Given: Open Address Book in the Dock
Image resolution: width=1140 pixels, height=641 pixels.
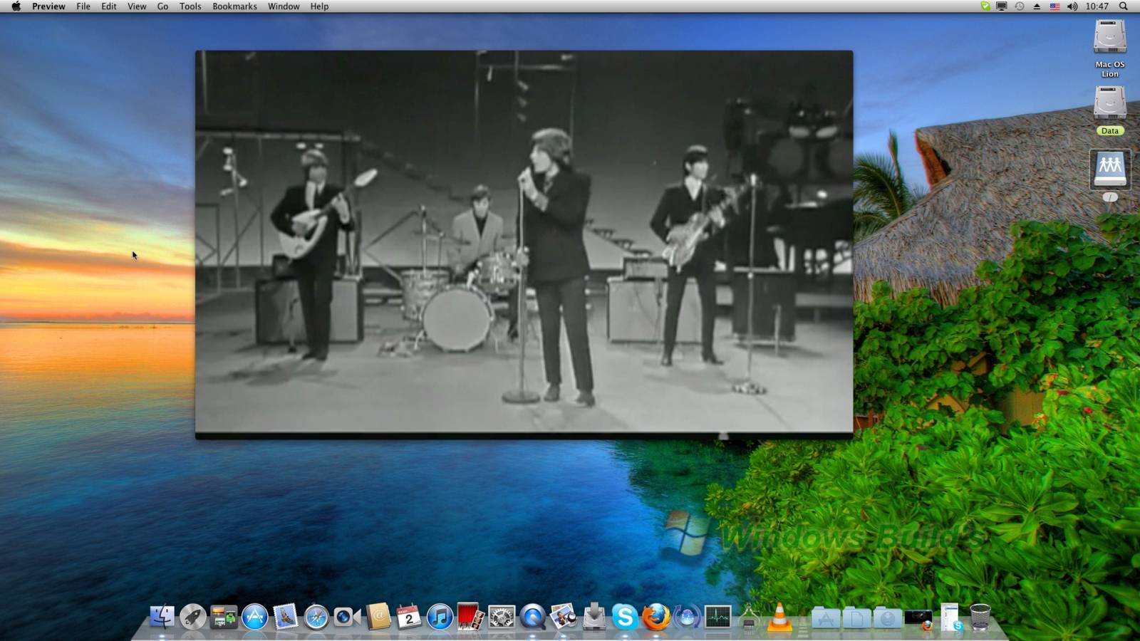Looking at the screenshot, I should [x=378, y=616].
